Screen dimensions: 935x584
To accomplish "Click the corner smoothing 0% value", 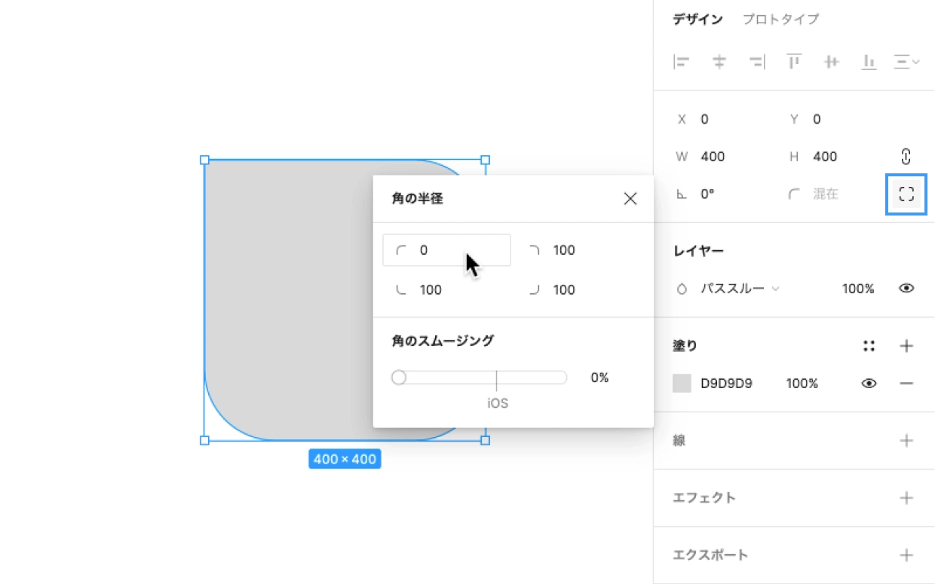I will pos(599,378).
